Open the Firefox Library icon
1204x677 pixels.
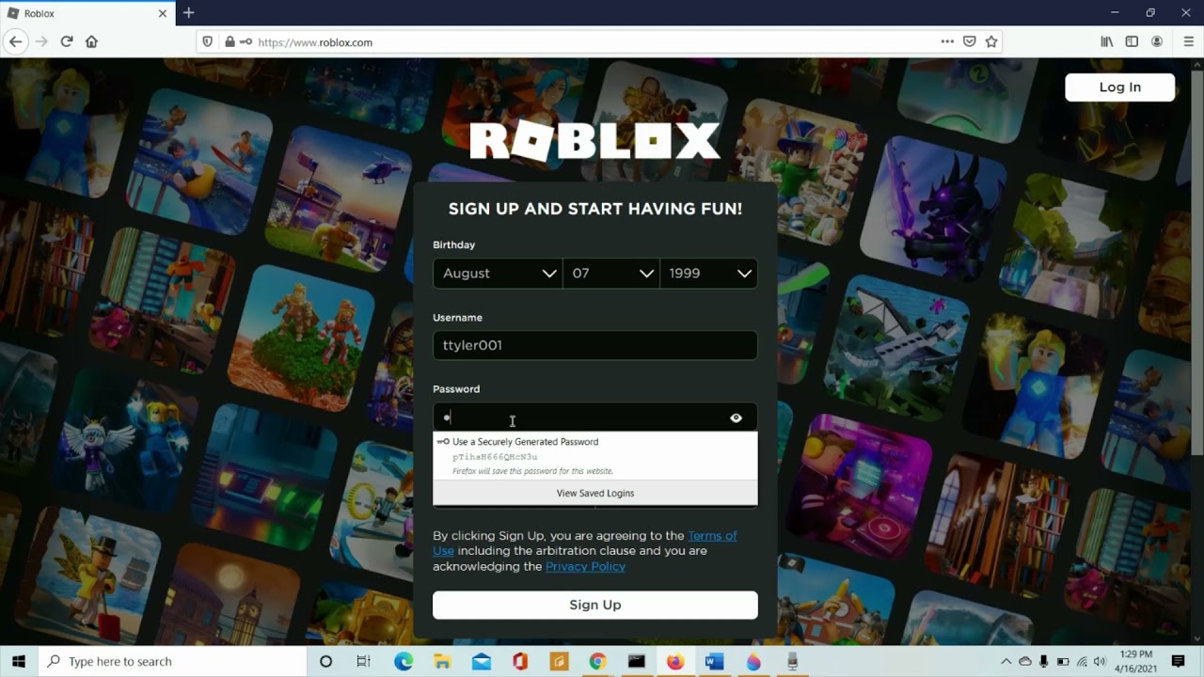pos(1107,41)
